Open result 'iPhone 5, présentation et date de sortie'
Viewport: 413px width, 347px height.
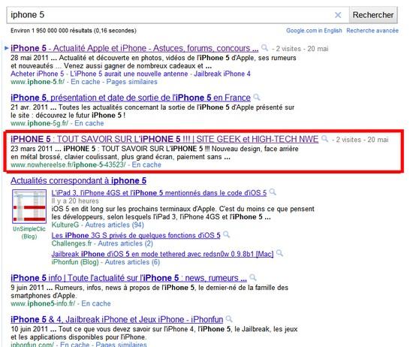(x=131, y=98)
